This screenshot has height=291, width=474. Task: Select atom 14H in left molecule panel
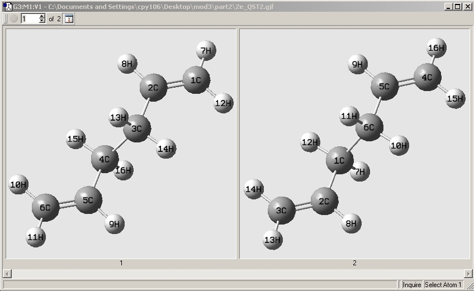coord(166,149)
